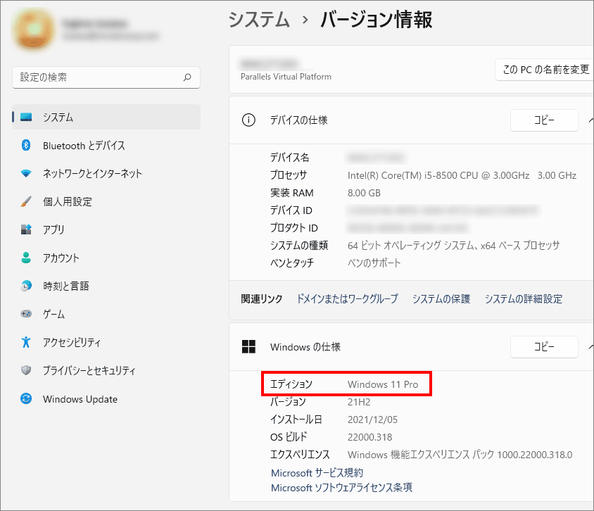This screenshot has width=594, height=511.
Task: Click the 個人用設定 paintbrush icon
Action: click(x=26, y=202)
